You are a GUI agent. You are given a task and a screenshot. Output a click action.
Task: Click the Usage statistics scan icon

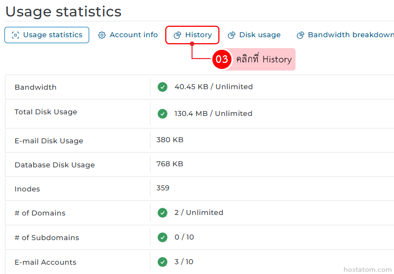pos(15,35)
